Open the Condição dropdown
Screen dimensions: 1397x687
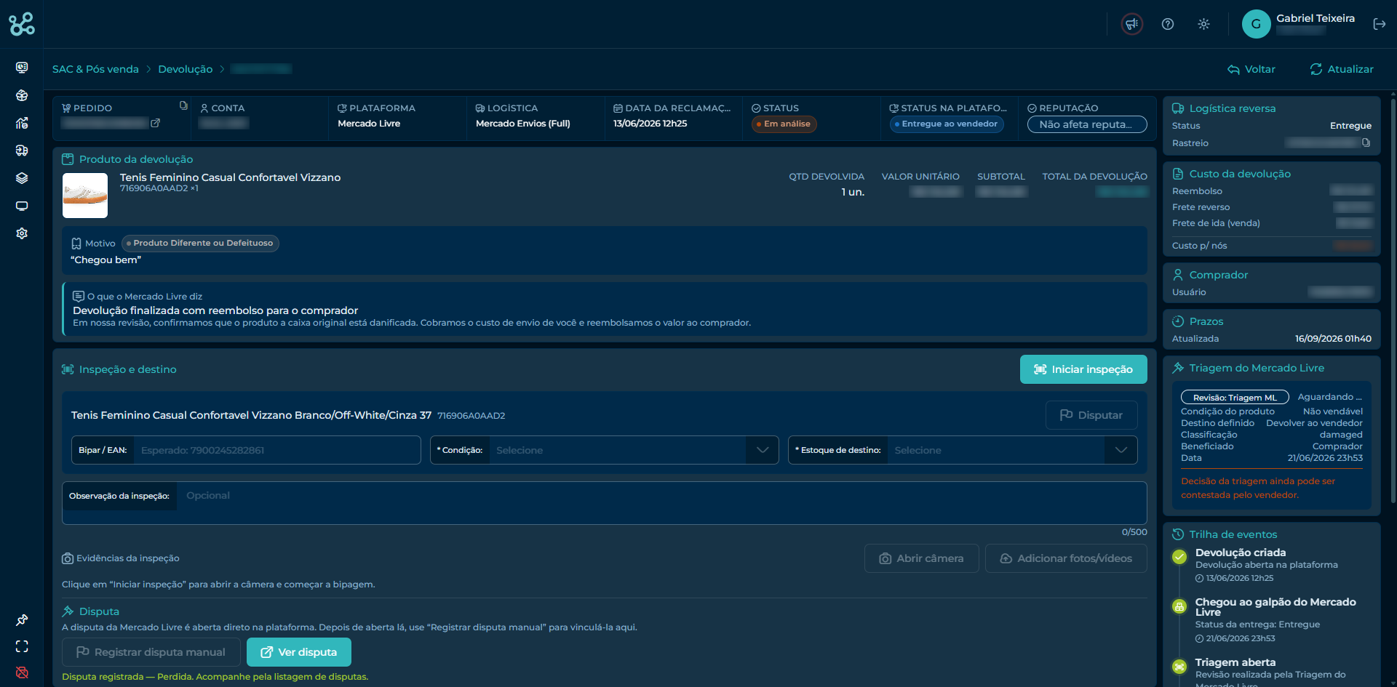pyautogui.click(x=604, y=450)
